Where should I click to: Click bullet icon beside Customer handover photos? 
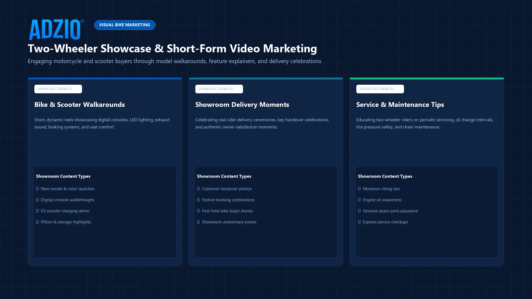(198, 189)
